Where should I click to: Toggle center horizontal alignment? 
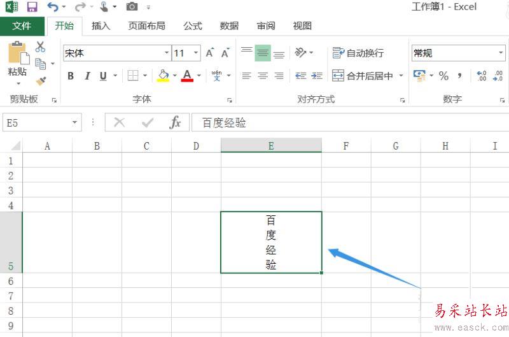263,76
